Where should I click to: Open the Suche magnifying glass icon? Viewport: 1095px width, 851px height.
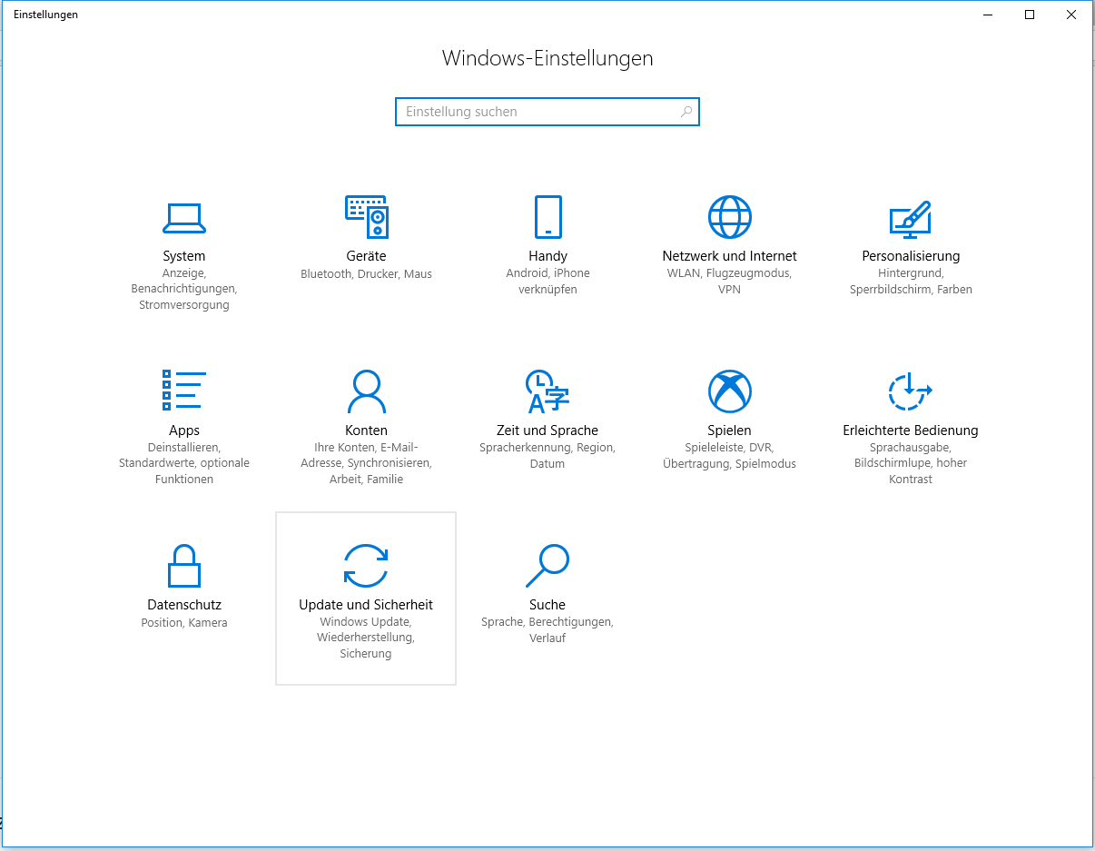(547, 566)
